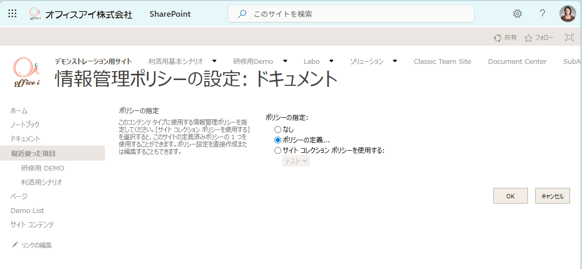Click the follow star icon
This screenshot has width=582, height=269.
click(x=528, y=38)
